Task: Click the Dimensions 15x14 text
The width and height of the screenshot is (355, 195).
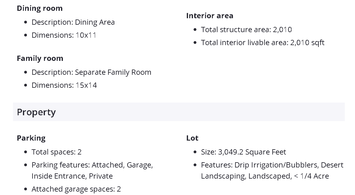Action: tap(64, 85)
